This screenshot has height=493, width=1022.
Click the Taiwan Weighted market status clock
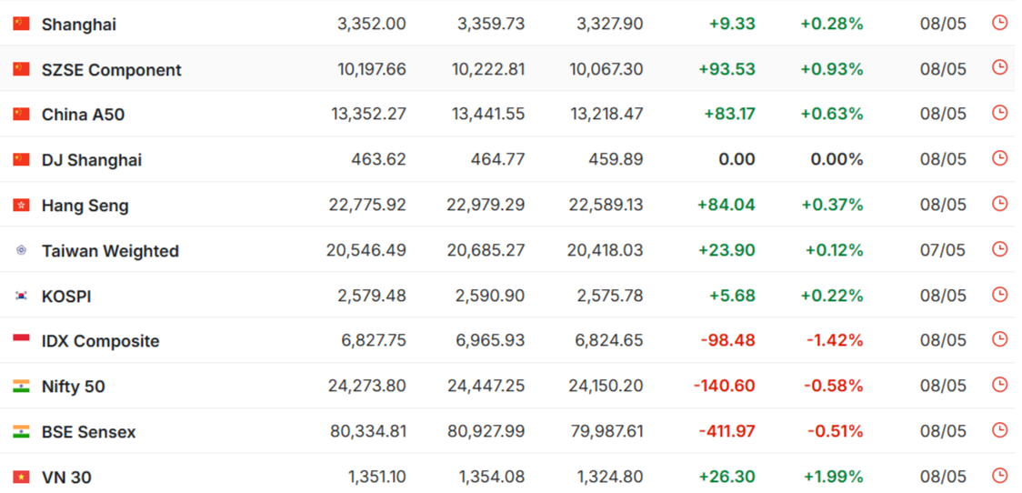pyautogui.click(x=999, y=249)
